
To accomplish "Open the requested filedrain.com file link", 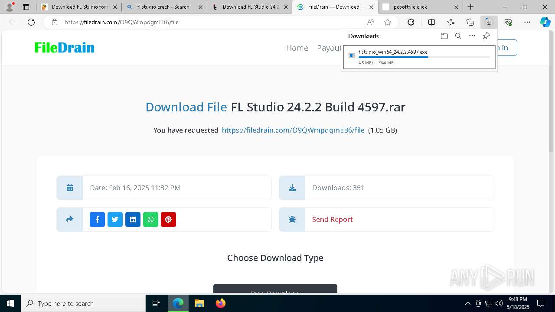I will point(293,130).
